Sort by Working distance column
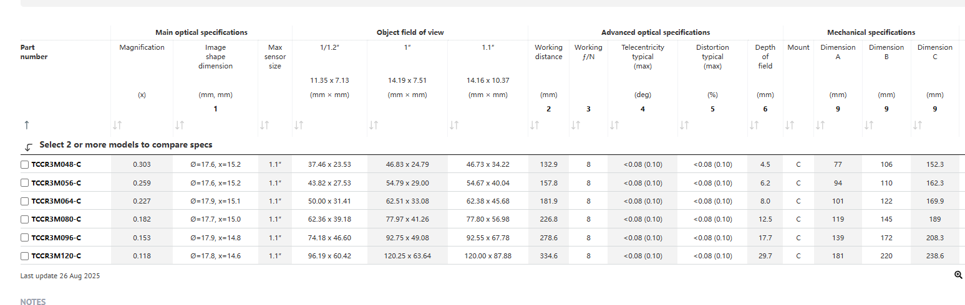The height and width of the screenshot is (305, 965). [534, 126]
